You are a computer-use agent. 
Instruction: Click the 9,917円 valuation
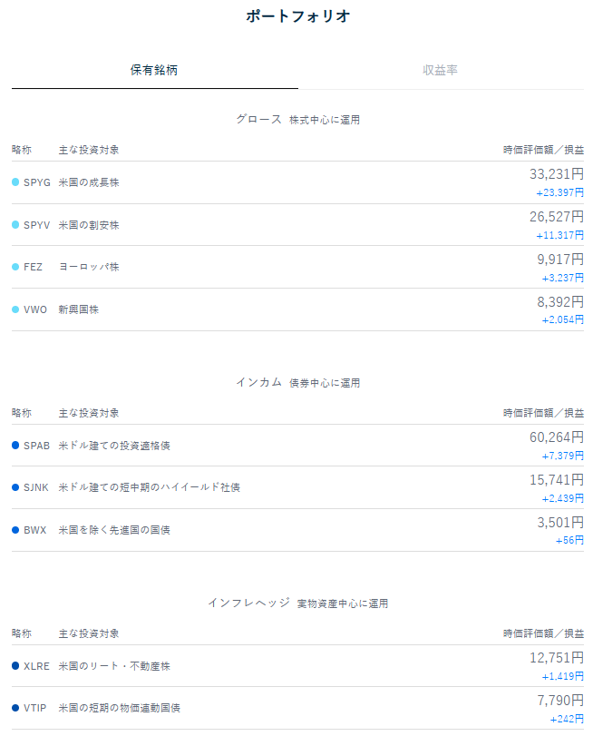[560, 260]
